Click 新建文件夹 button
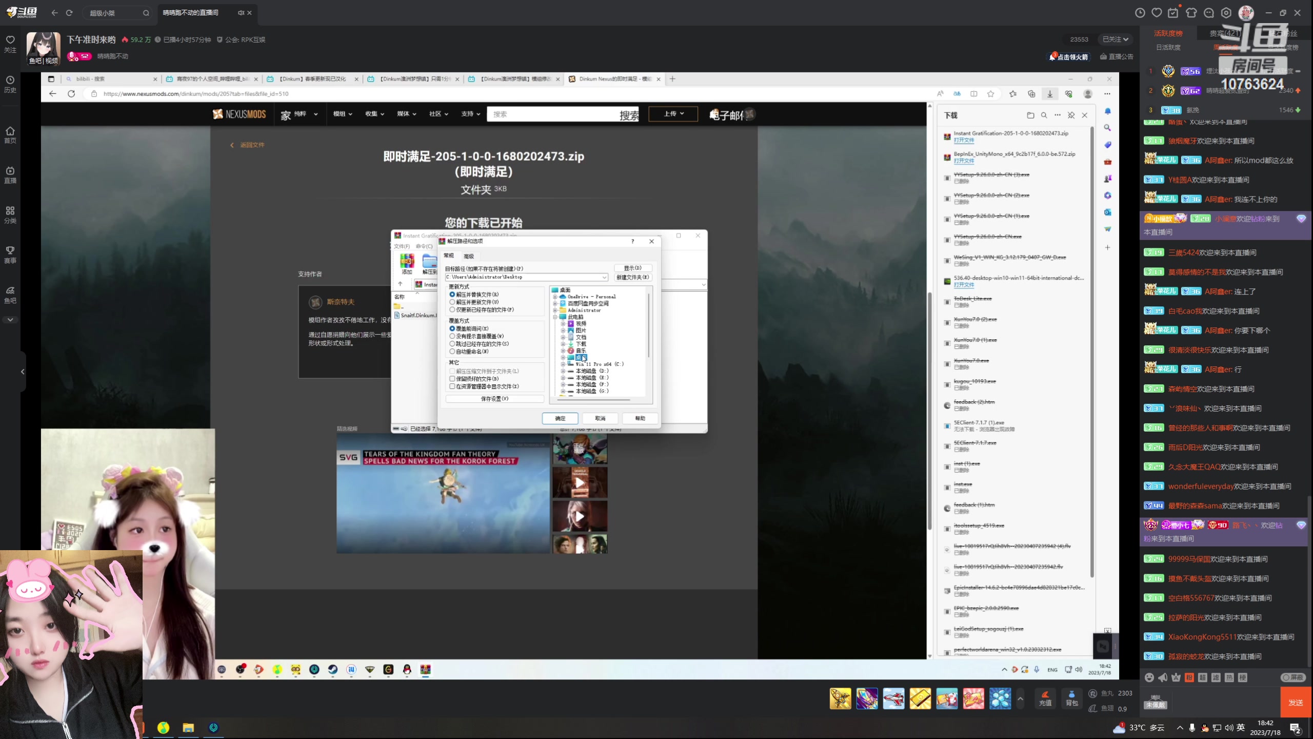 (x=633, y=277)
